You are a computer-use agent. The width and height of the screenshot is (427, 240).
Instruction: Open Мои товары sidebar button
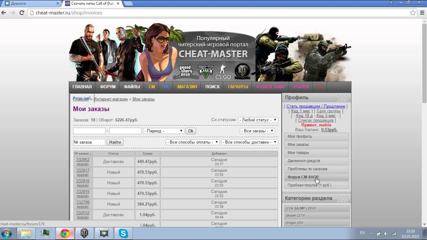(x=316, y=153)
